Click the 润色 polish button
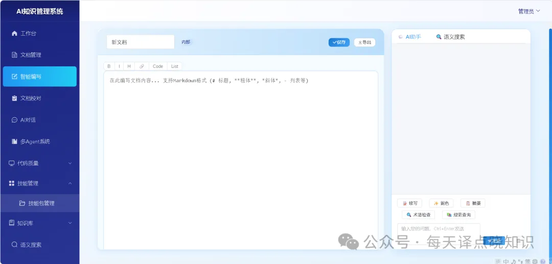552x264 pixels. (441, 203)
